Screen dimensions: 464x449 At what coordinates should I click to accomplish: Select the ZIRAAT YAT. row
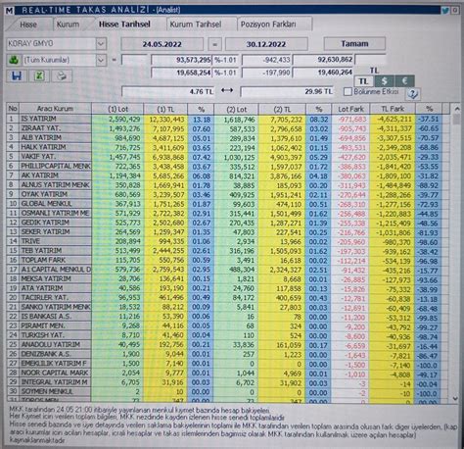point(228,128)
